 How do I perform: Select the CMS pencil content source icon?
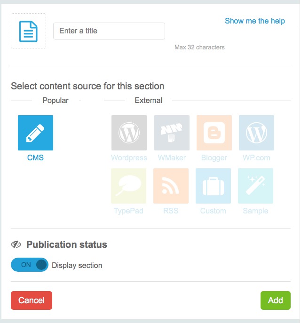coord(35,133)
